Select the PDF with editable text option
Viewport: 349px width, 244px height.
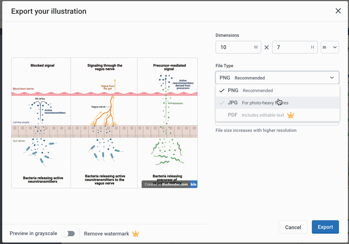click(x=233, y=115)
